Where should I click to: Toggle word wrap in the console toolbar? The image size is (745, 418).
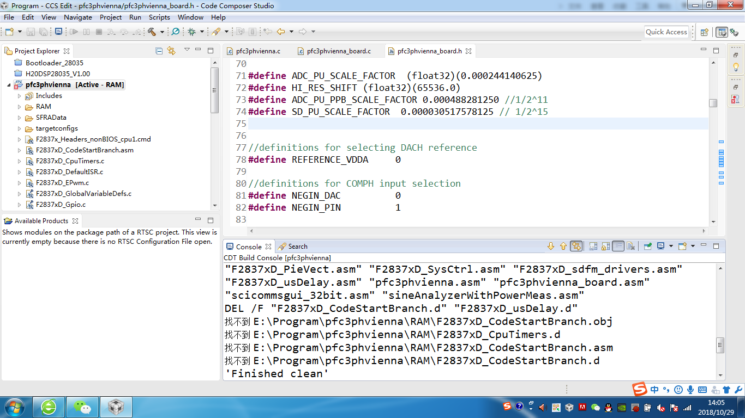pos(618,247)
